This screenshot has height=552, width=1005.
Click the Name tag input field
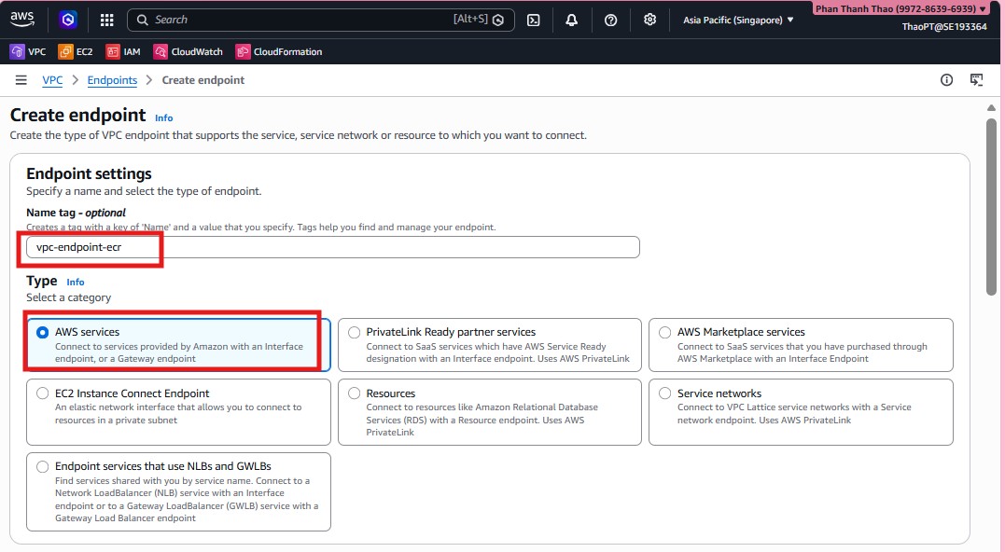coord(332,247)
